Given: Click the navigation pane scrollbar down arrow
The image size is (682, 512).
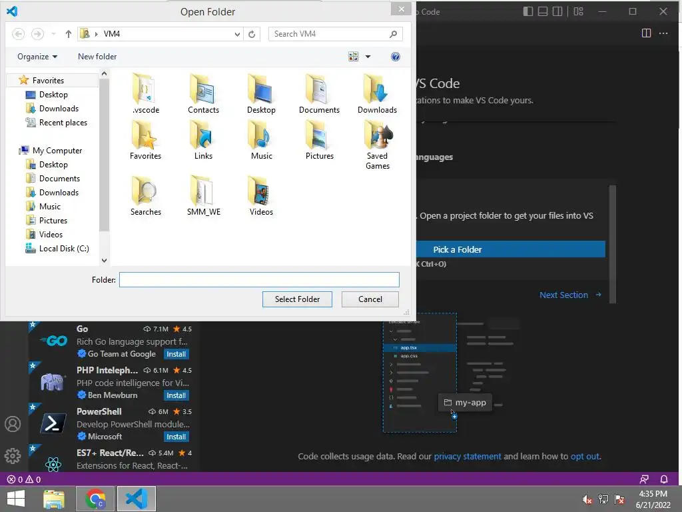Looking at the screenshot, I should click(x=104, y=261).
